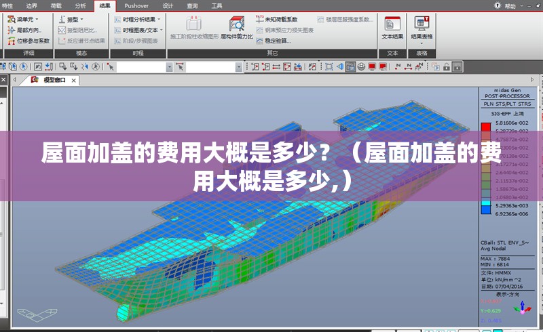Image resolution: width=543 pixels, height=332 pixels.
Task: Expand the 振型 dropdown arrow
Action: point(81,20)
